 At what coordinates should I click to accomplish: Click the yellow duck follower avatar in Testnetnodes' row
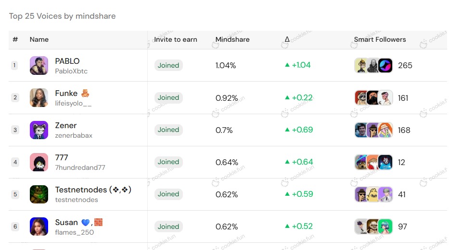373,195
